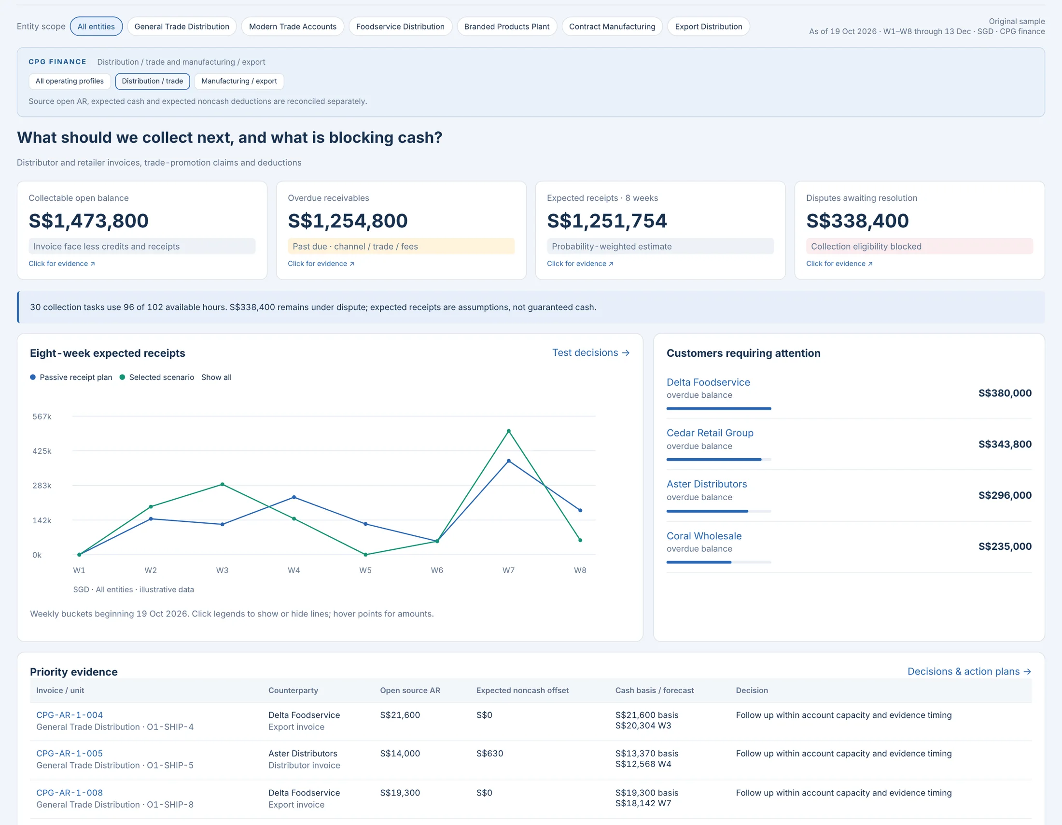
Task: Open evidence for Collectable open balance
Action: click(x=62, y=264)
